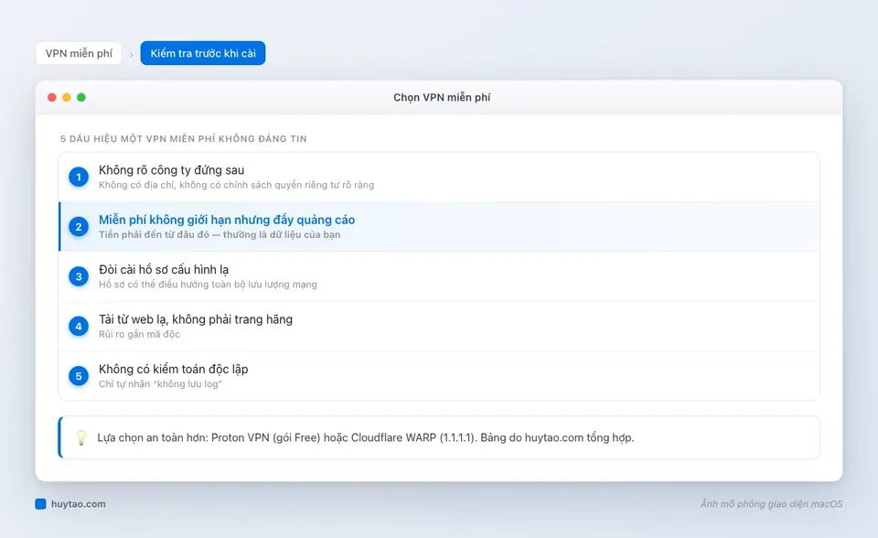878x538 pixels.
Task: Select 'Kiểm tra trước khi cài' breadcrumb
Action: pyautogui.click(x=203, y=53)
